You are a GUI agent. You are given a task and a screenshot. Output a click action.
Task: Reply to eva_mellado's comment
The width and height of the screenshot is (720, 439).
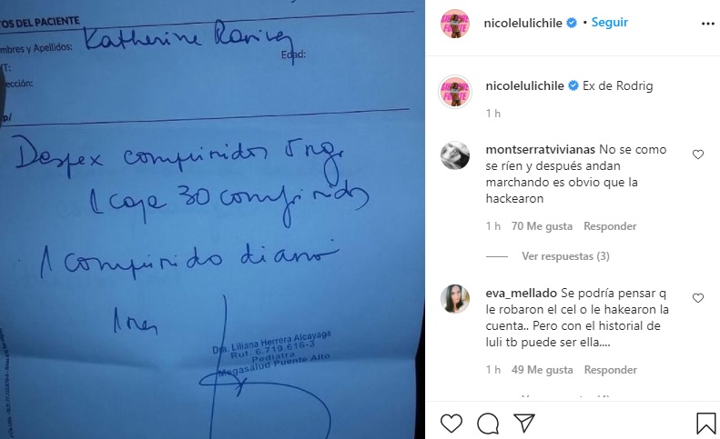[610, 370]
